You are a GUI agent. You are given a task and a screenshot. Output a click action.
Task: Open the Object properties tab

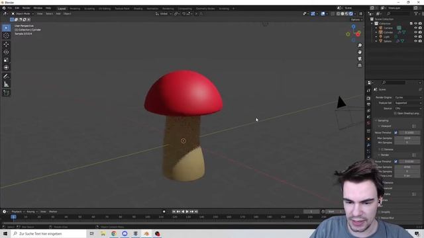(368, 139)
